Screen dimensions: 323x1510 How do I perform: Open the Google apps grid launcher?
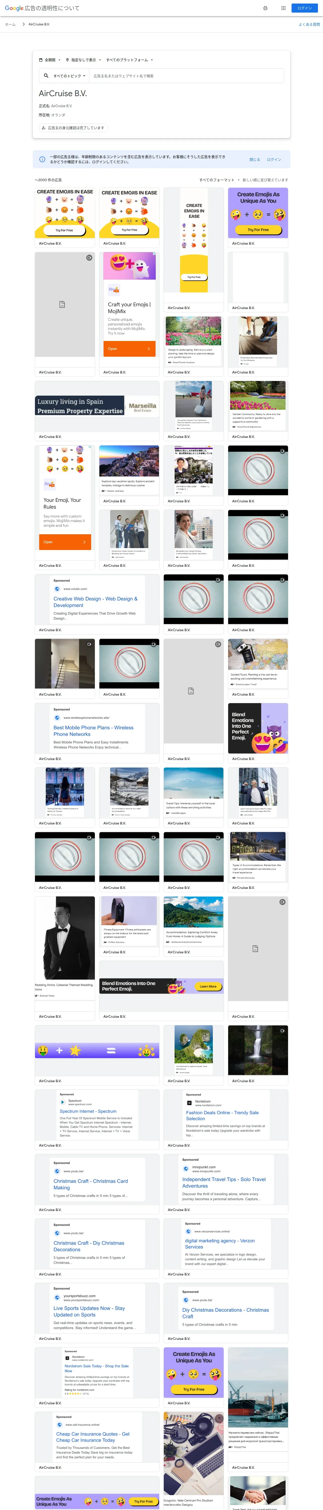point(283,8)
